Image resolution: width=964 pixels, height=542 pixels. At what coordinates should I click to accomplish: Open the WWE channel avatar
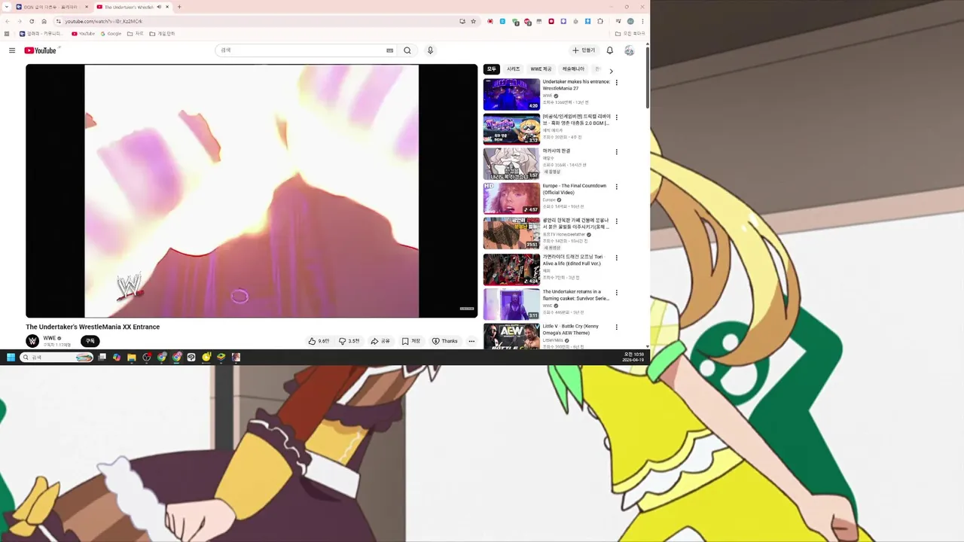pos(32,341)
